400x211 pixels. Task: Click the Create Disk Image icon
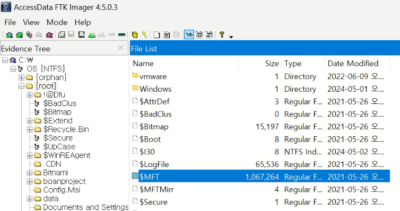pos(62,34)
